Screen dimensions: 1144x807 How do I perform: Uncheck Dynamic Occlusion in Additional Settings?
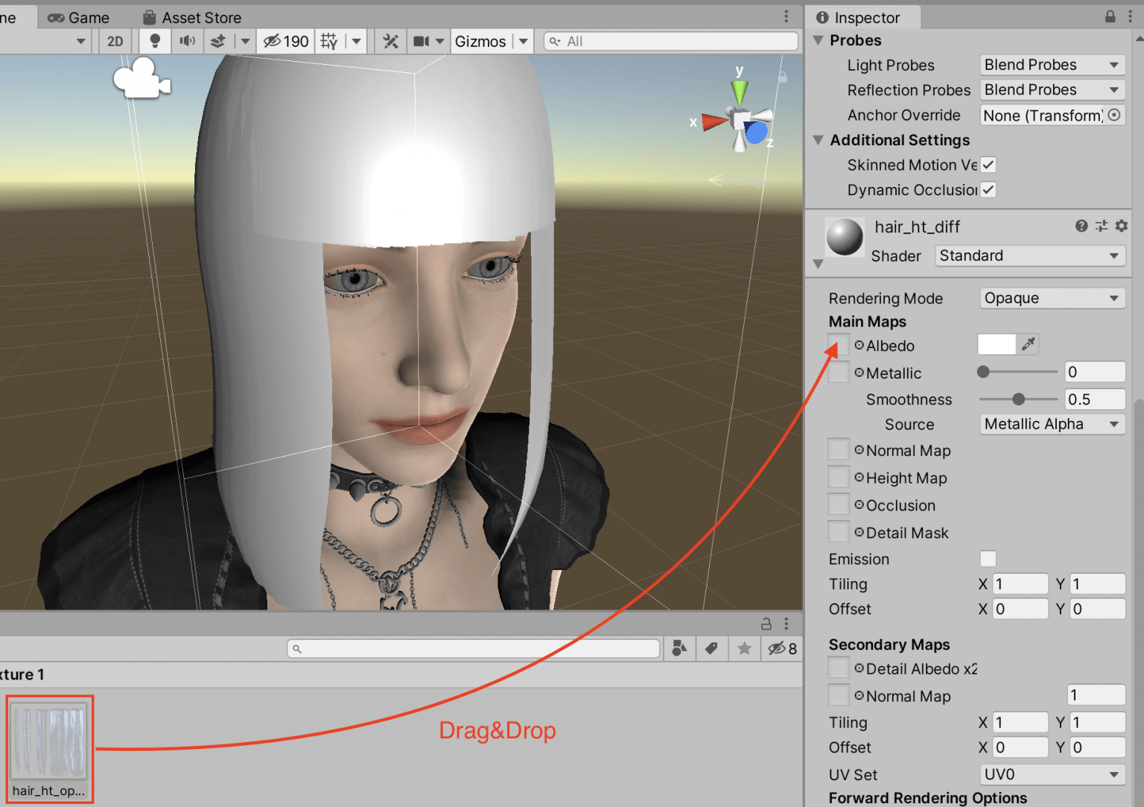[x=988, y=190]
